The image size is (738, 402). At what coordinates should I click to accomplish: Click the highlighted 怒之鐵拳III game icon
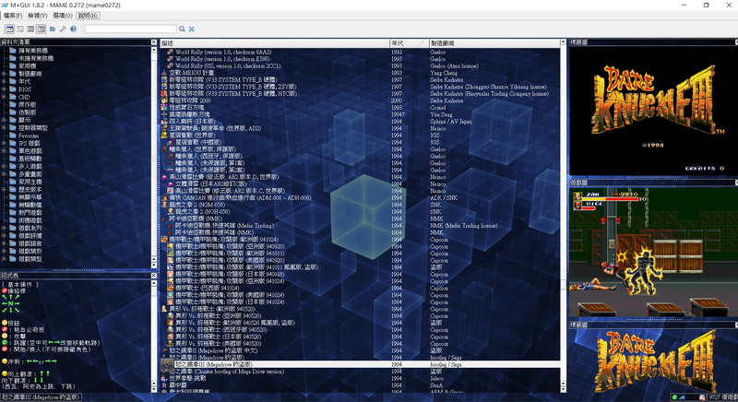tap(167, 364)
